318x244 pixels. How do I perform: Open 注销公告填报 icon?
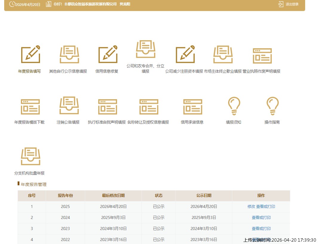pyautogui.click(x=69, y=105)
